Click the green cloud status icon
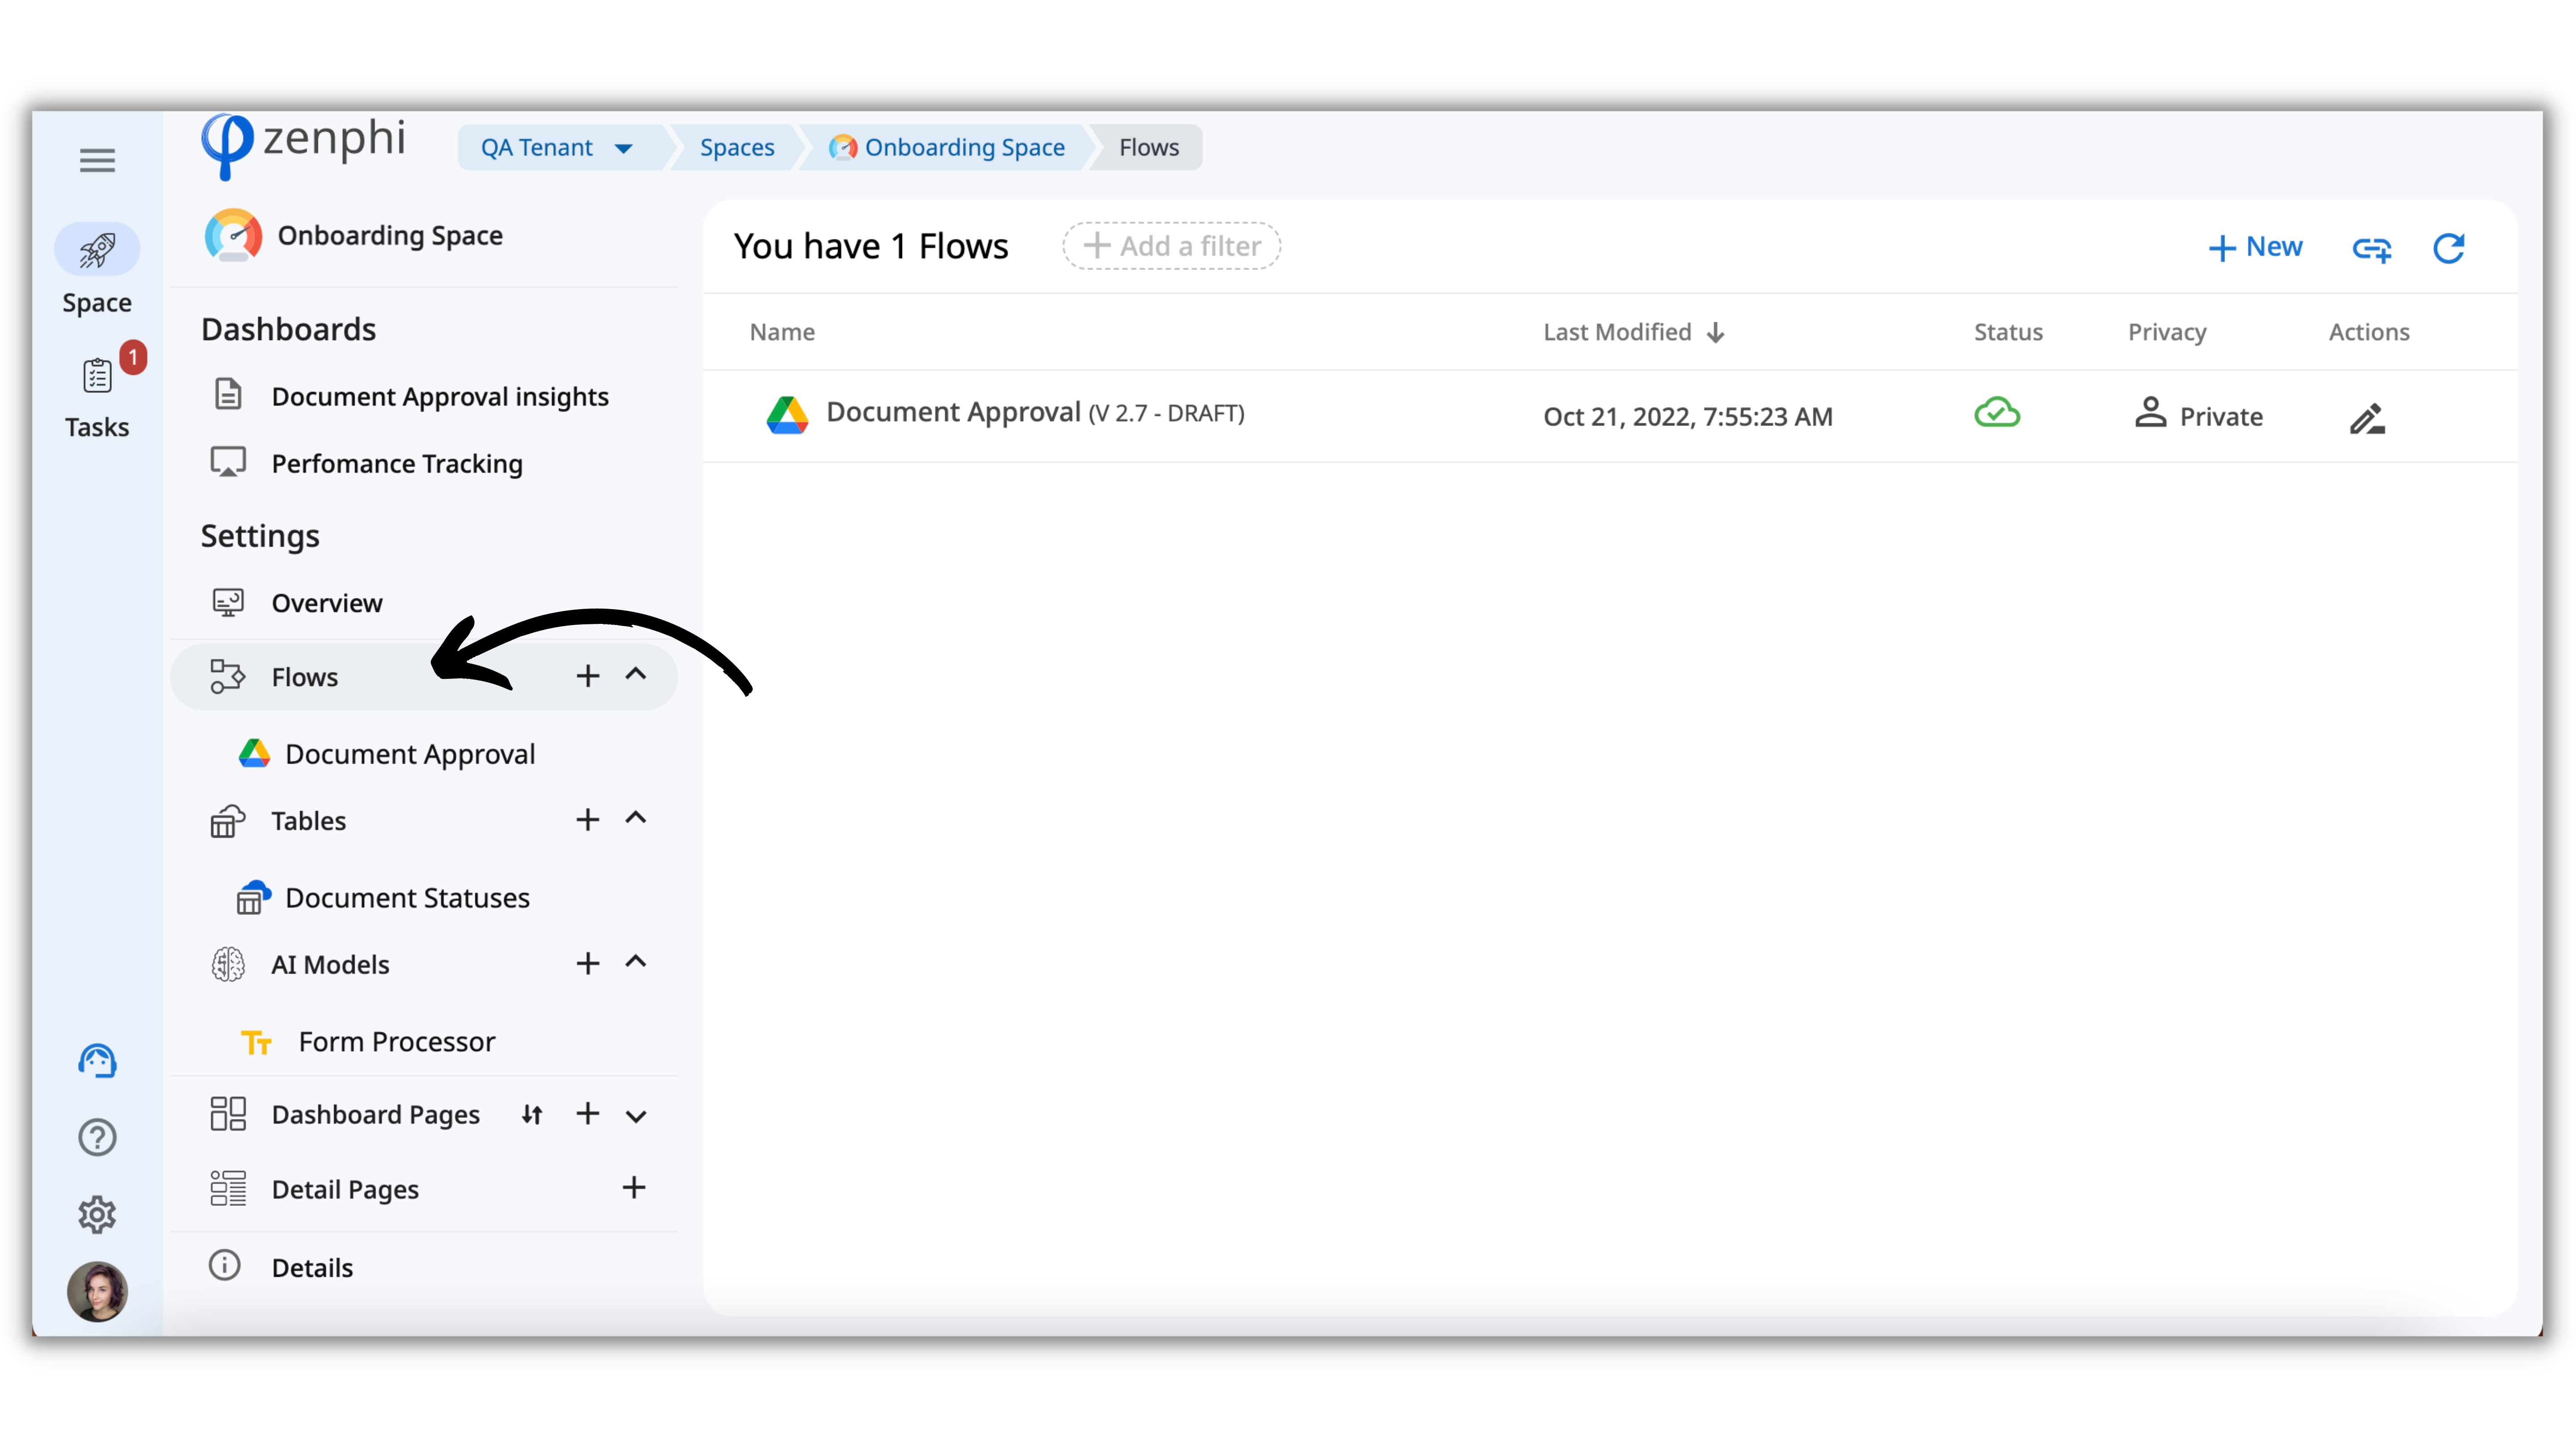The height and width of the screenshot is (1448, 2576). (x=1996, y=413)
